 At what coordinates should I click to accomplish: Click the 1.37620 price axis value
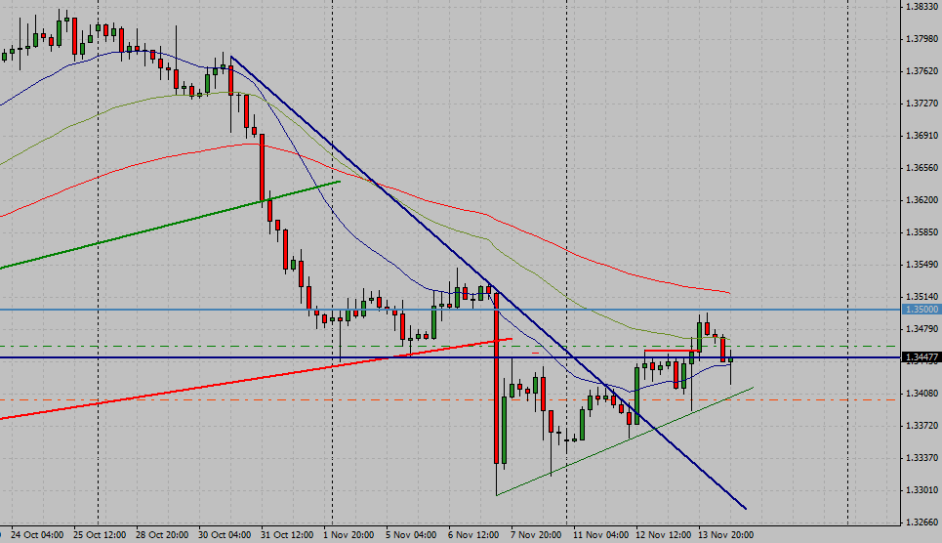coord(922,71)
